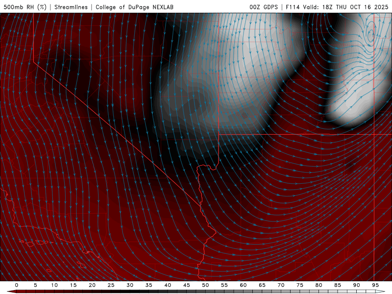
Task: Click the '45' value on colorbar scale
Action: click(x=187, y=285)
